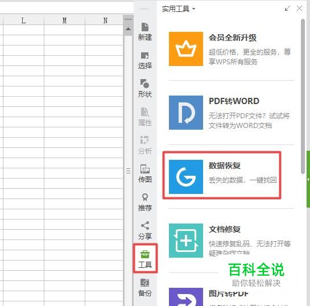310x306 pixels.
Task: Click the tools panel vertical scrollbar thumb
Action: [303, 97]
